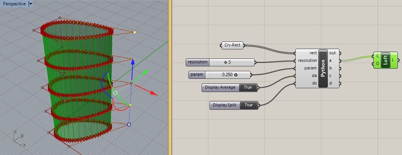Click the green Y-axis gumball arrow
Screen dimensions: 402x155
point(145,72)
